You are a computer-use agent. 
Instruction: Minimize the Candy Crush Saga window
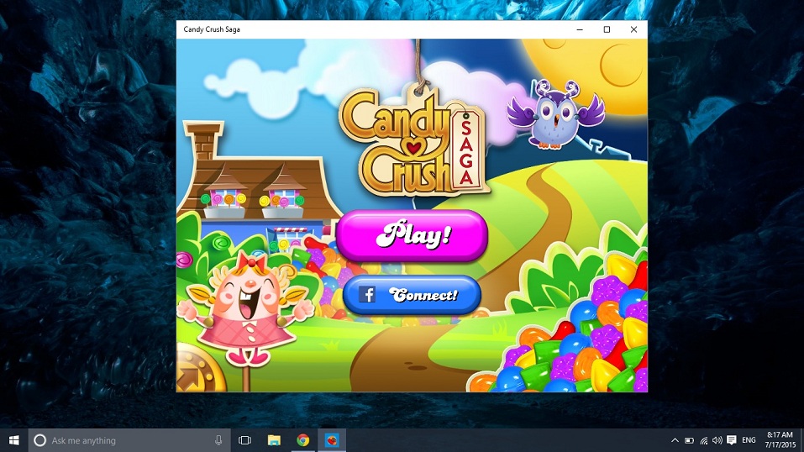point(580,29)
